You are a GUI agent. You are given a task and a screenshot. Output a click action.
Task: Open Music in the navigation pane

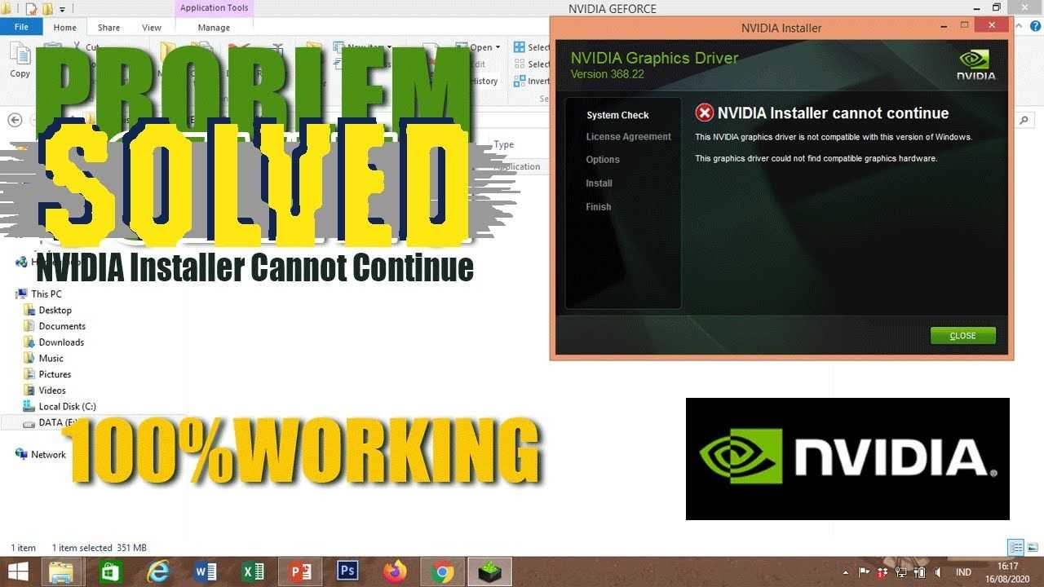[51, 358]
